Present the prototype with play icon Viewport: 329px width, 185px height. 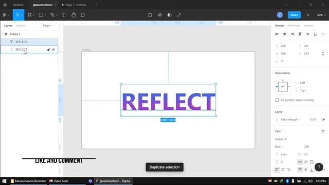coord(308,15)
